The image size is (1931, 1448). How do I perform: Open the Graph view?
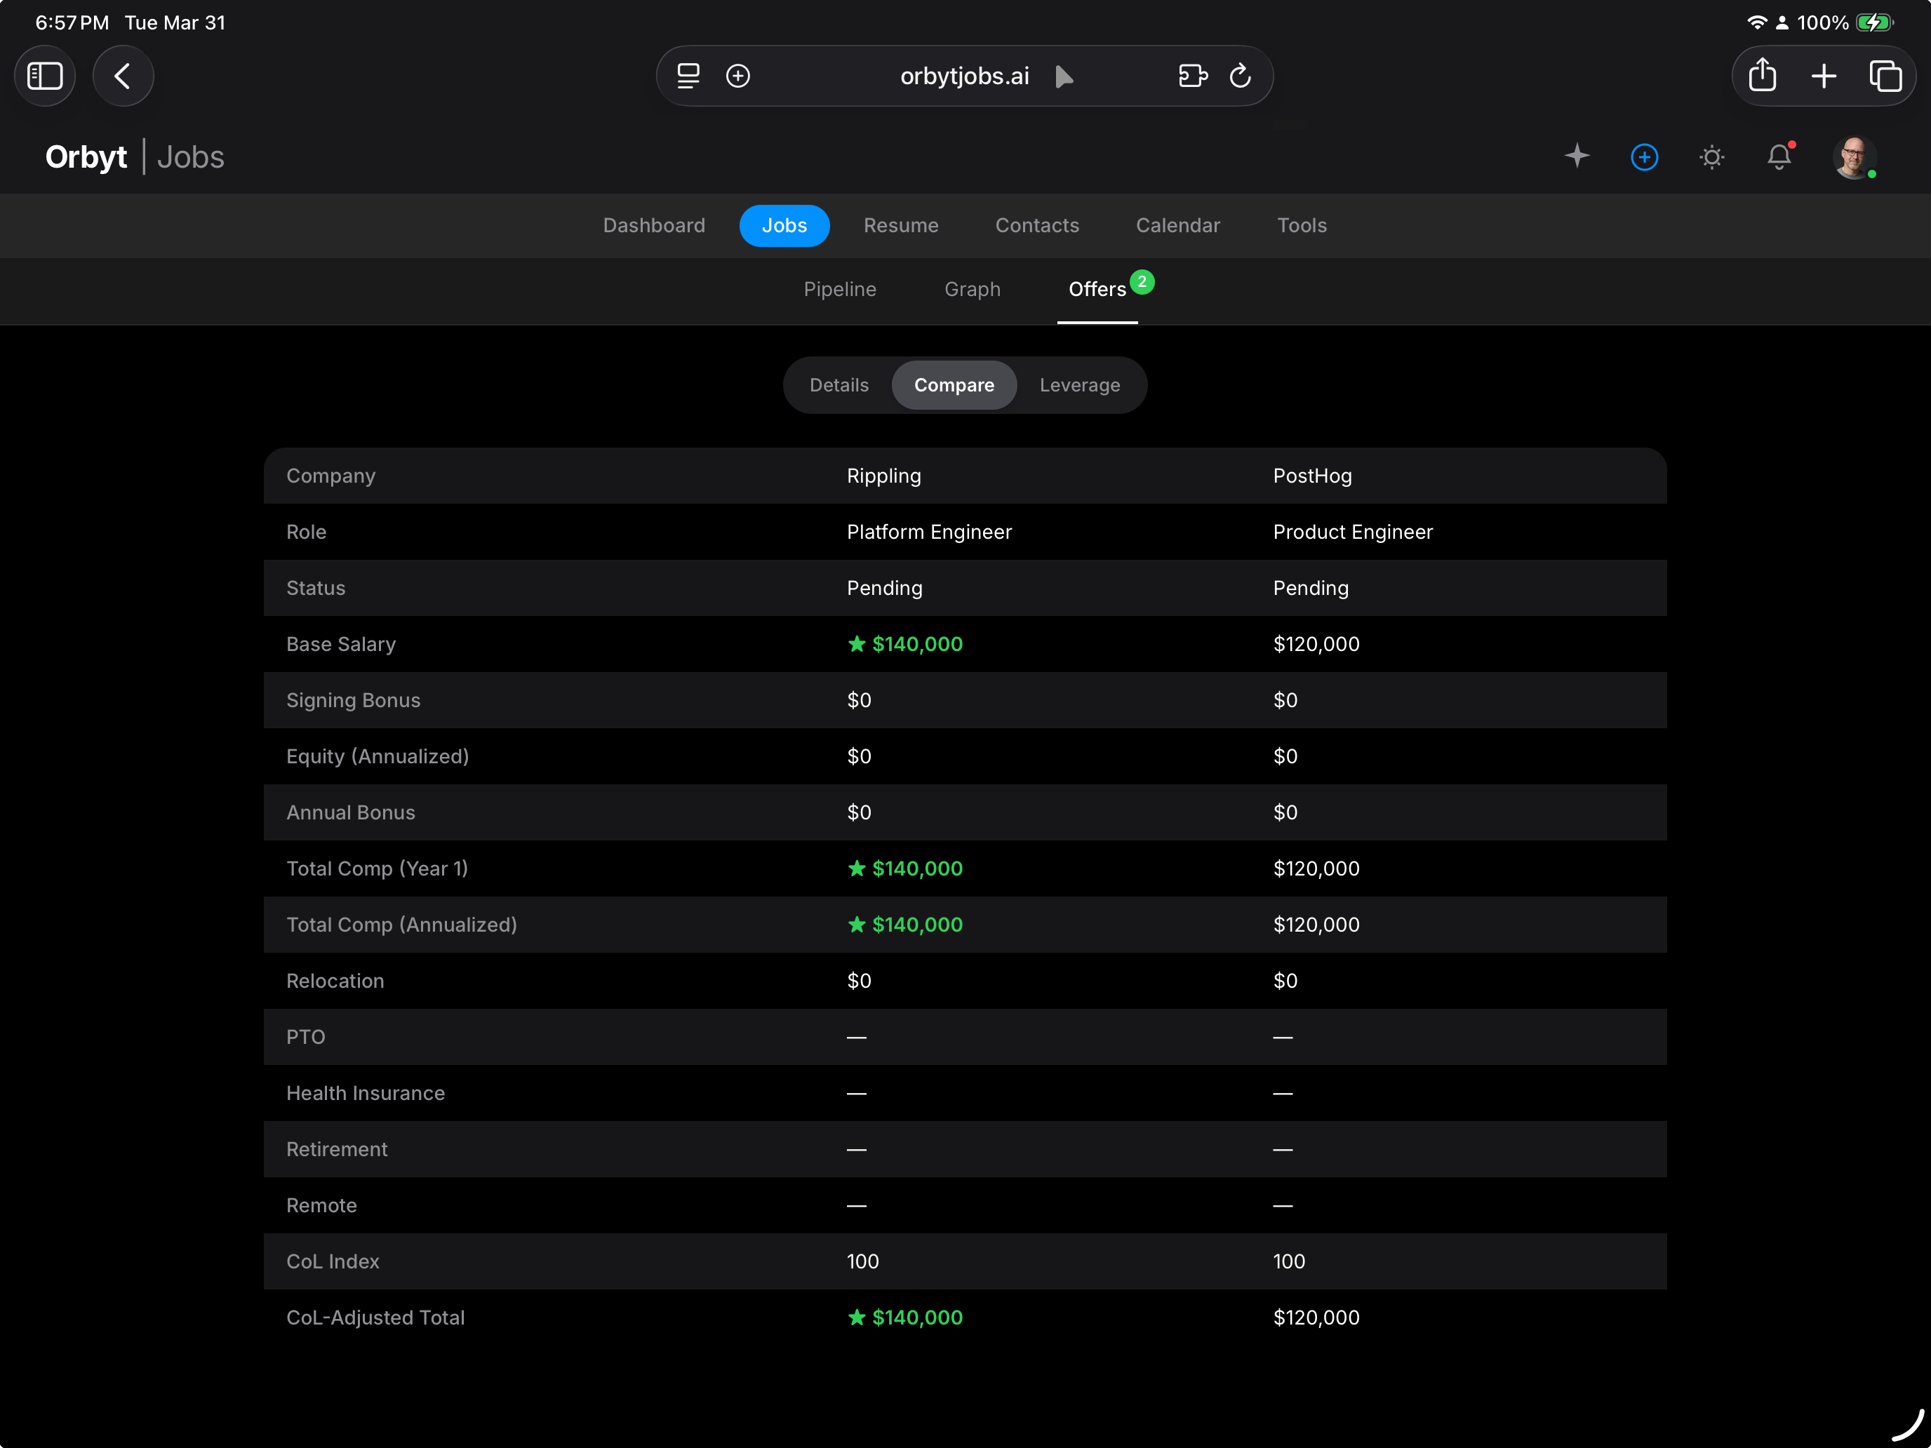pyautogui.click(x=973, y=289)
